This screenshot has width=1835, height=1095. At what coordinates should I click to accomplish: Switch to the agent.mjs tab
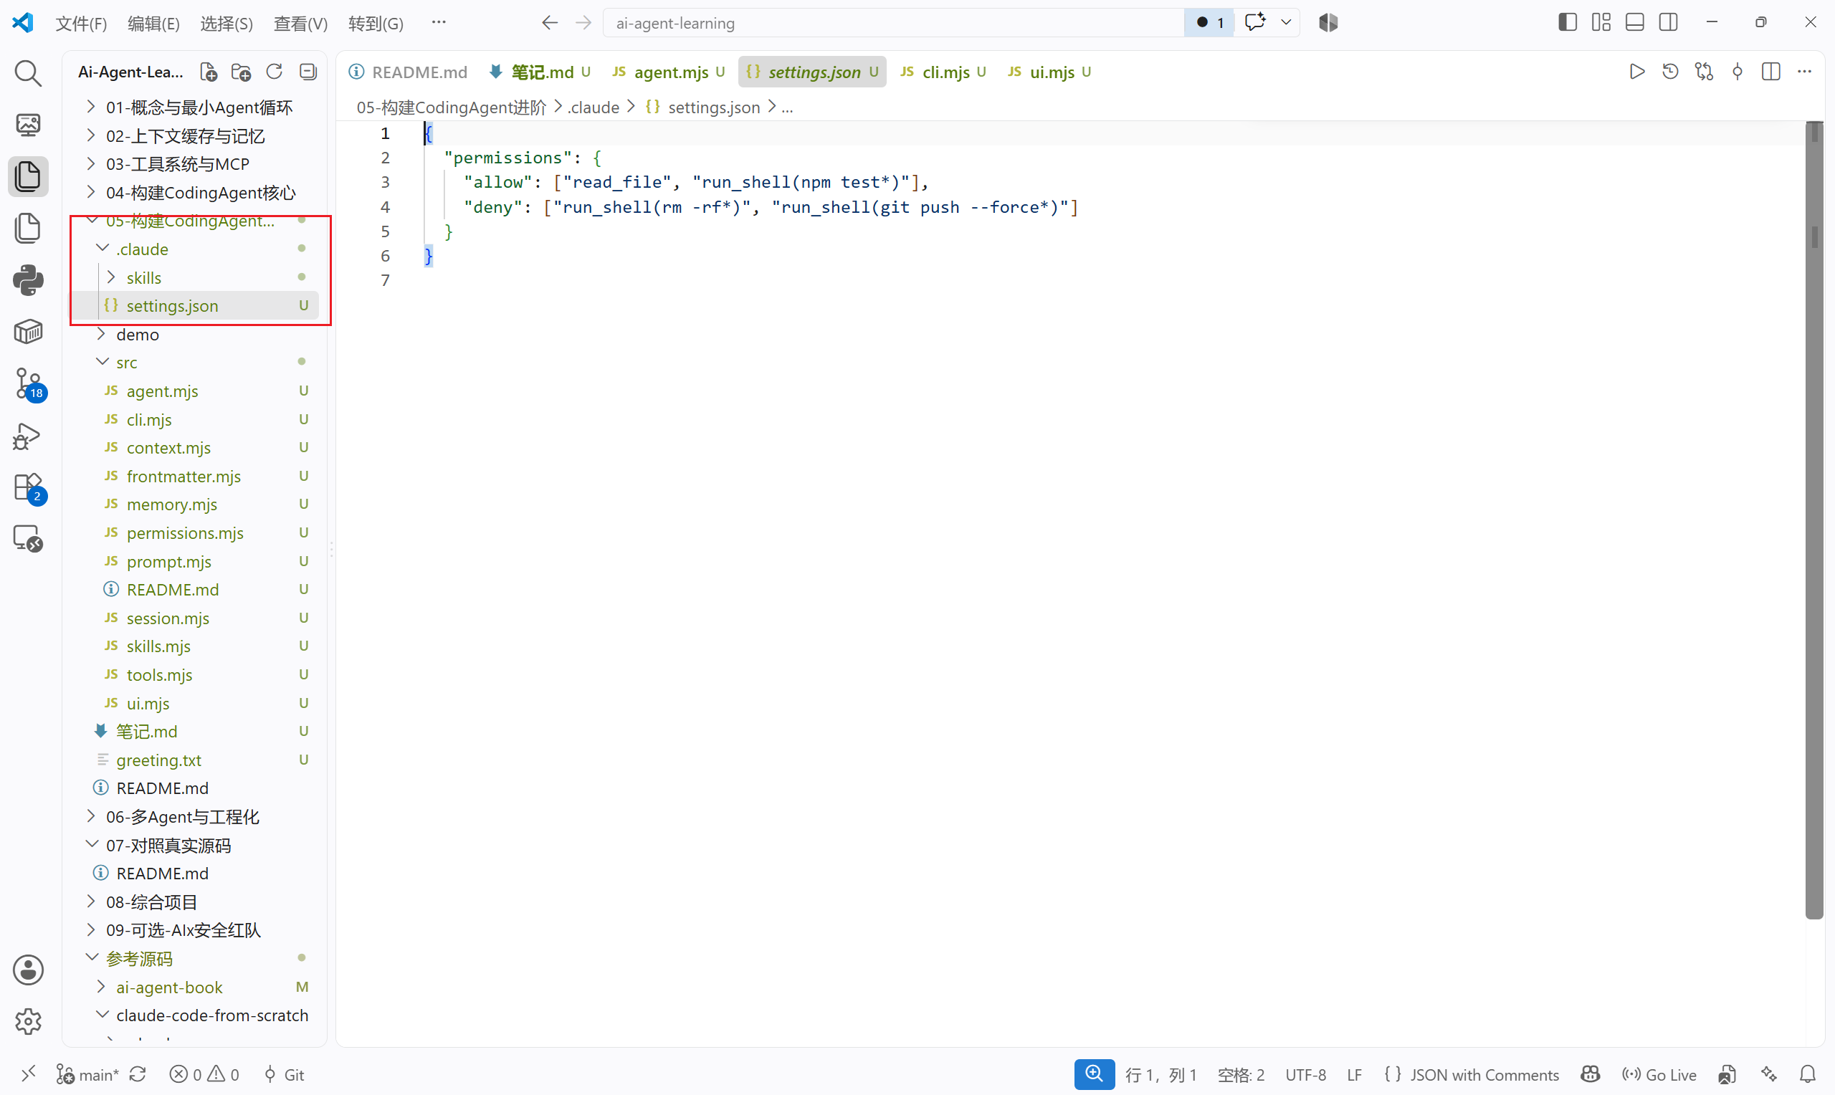coord(669,72)
